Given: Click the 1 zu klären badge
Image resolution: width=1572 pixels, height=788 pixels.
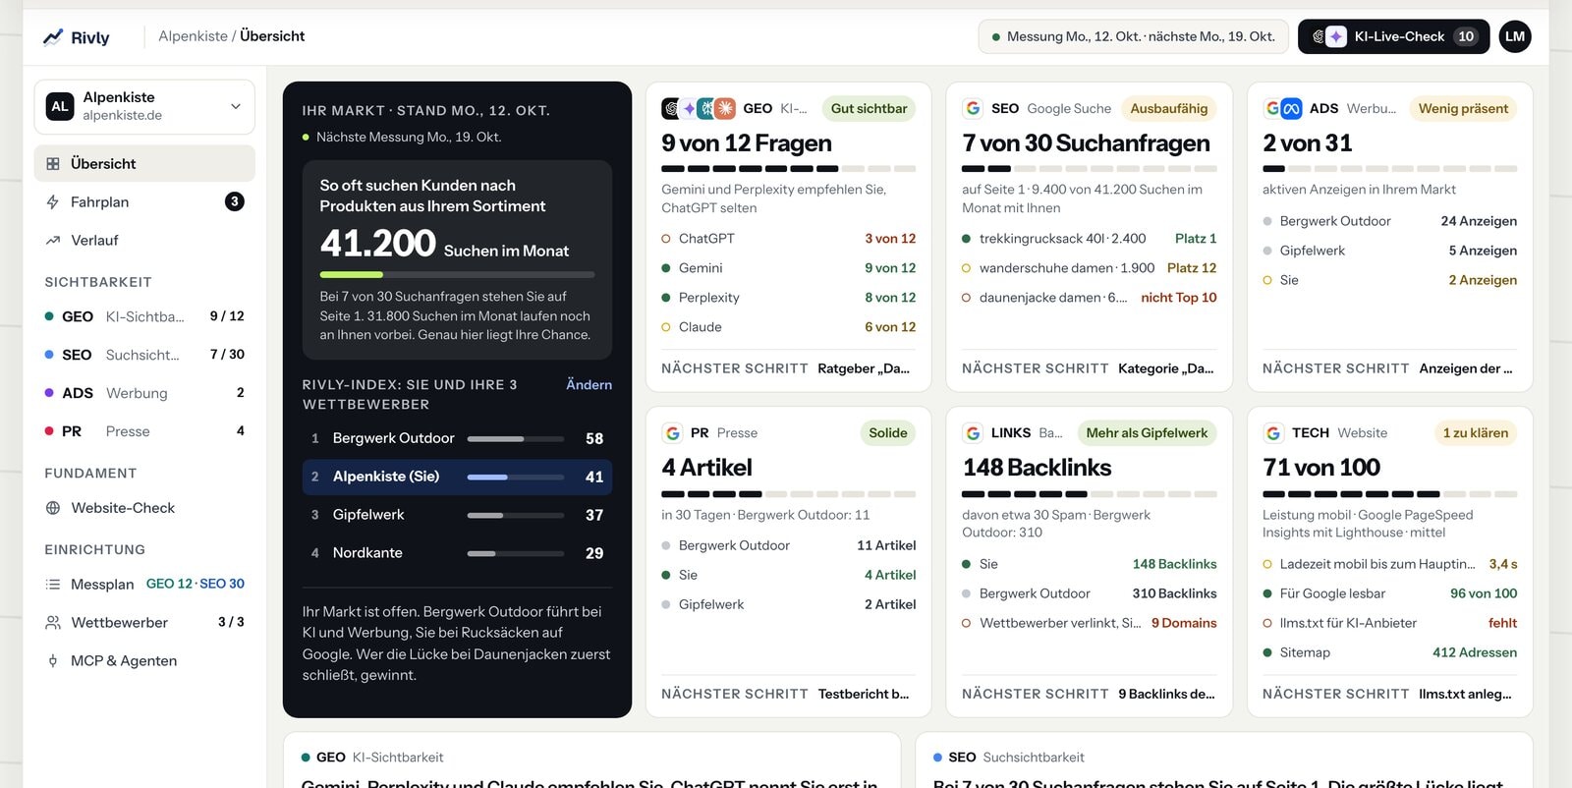Looking at the screenshot, I should tap(1475, 433).
